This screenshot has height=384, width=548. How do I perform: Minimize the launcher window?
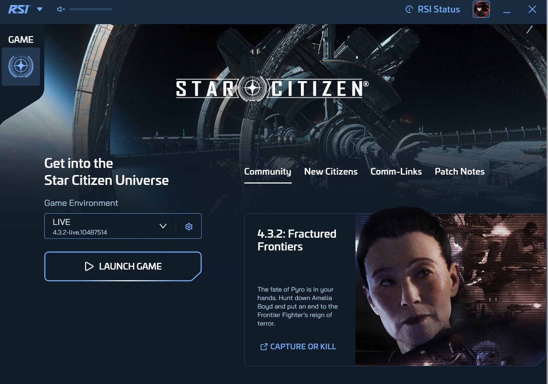(x=507, y=10)
